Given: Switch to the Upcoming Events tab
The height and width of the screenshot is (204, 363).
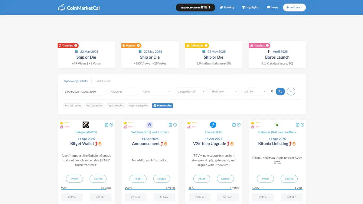Looking at the screenshot, I should pyautogui.click(x=76, y=81).
